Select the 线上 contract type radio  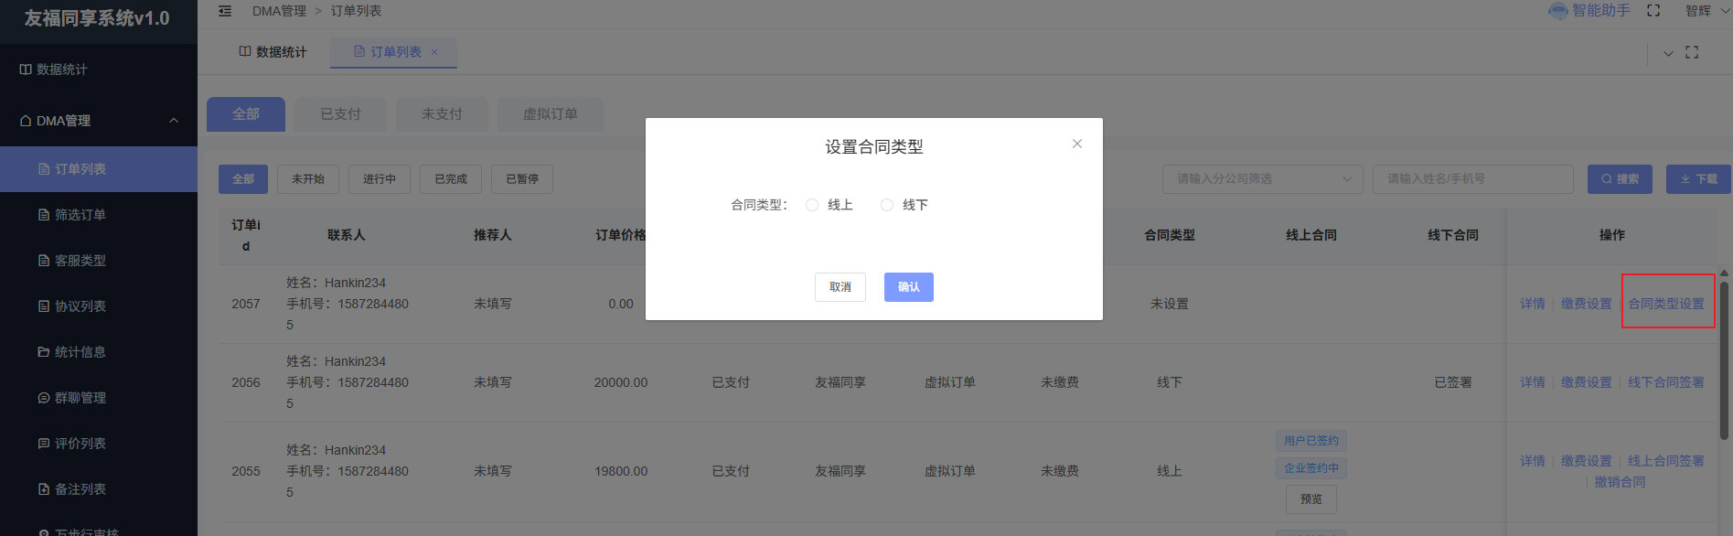pyautogui.click(x=812, y=205)
